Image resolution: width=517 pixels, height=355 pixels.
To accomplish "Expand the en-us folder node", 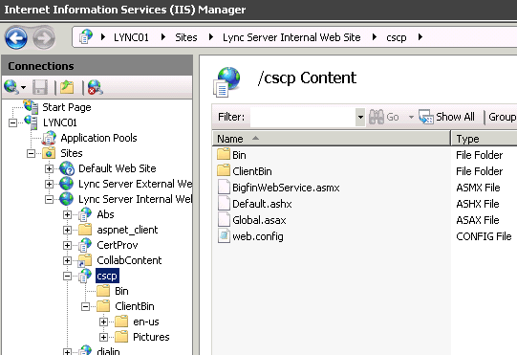I will pyautogui.click(x=103, y=322).
